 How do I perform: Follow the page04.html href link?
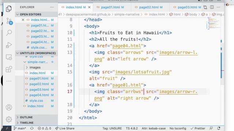(x=127, y=46)
